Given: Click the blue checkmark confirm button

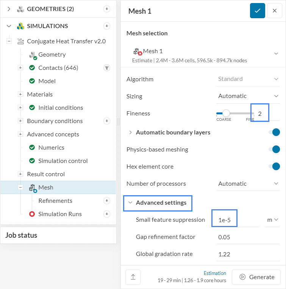Looking at the screenshot, I should pyautogui.click(x=257, y=11).
